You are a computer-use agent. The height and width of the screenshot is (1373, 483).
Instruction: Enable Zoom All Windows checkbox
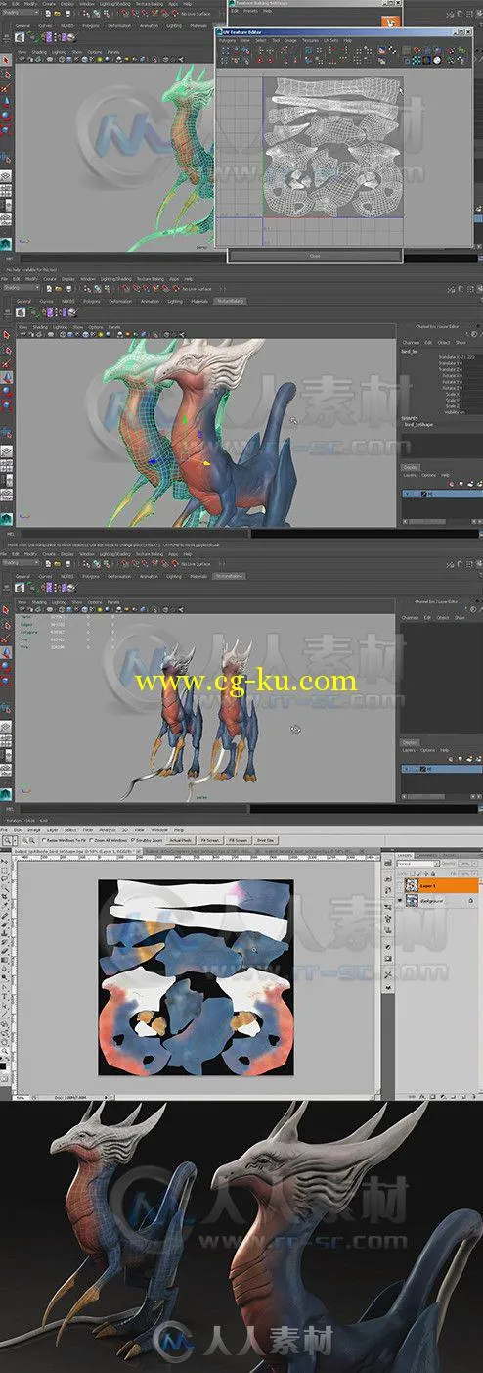pyautogui.click(x=92, y=840)
